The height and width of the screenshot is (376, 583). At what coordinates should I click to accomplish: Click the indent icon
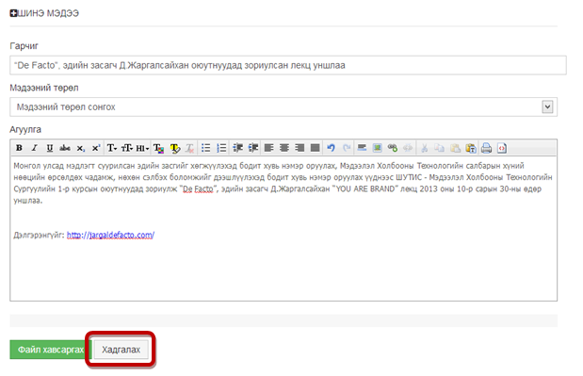253,148
